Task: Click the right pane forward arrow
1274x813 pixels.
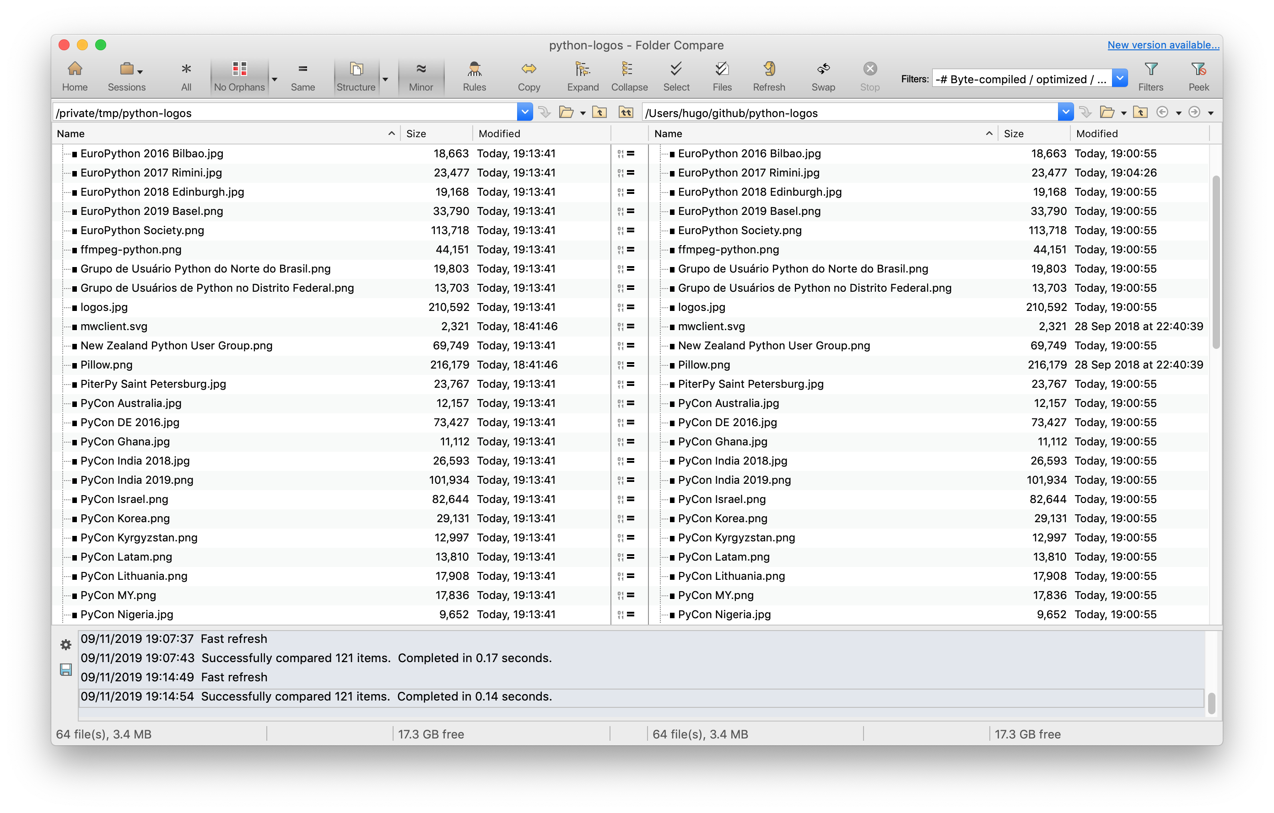Action: tap(1194, 112)
